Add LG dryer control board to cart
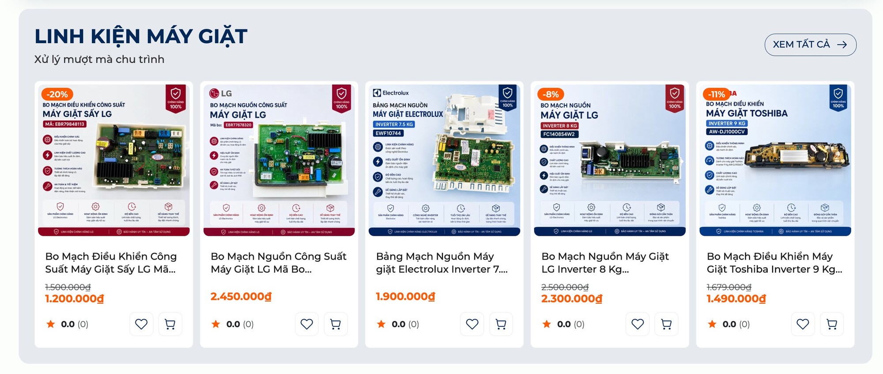The width and height of the screenshot is (883, 374). click(x=170, y=324)
